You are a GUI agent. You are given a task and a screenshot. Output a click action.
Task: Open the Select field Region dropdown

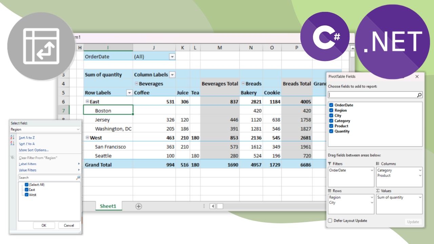coord(78,129)
